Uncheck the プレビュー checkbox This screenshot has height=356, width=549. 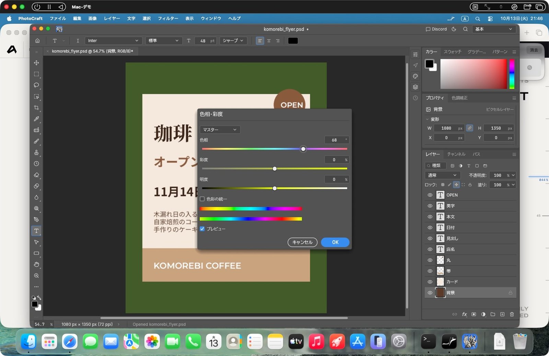pyautogui.click(x=202, y=229)
